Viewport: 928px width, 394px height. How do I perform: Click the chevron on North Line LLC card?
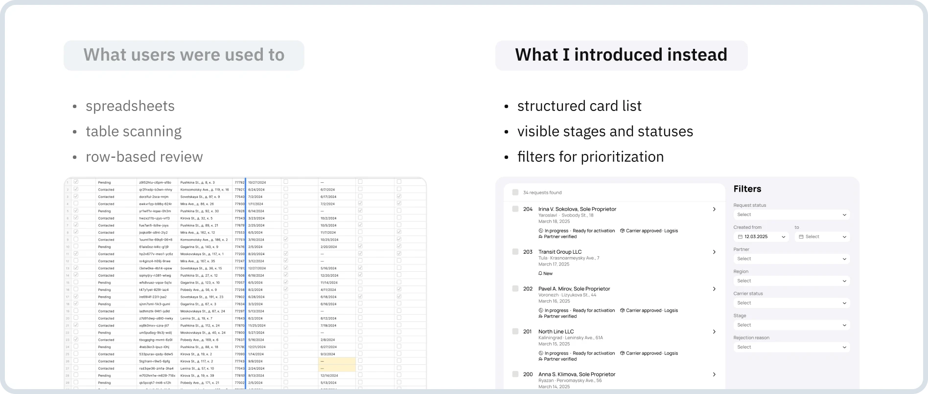click(714, 332)
